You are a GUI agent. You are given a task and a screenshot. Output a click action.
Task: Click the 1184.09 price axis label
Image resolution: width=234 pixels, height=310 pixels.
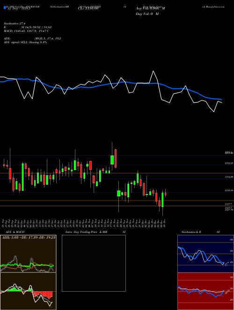229,177
